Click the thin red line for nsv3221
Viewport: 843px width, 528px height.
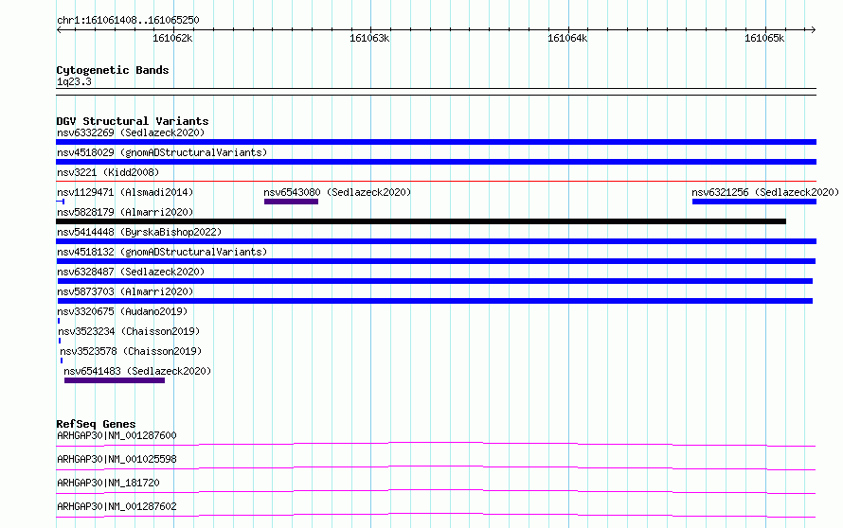click(x=436, y=182)
